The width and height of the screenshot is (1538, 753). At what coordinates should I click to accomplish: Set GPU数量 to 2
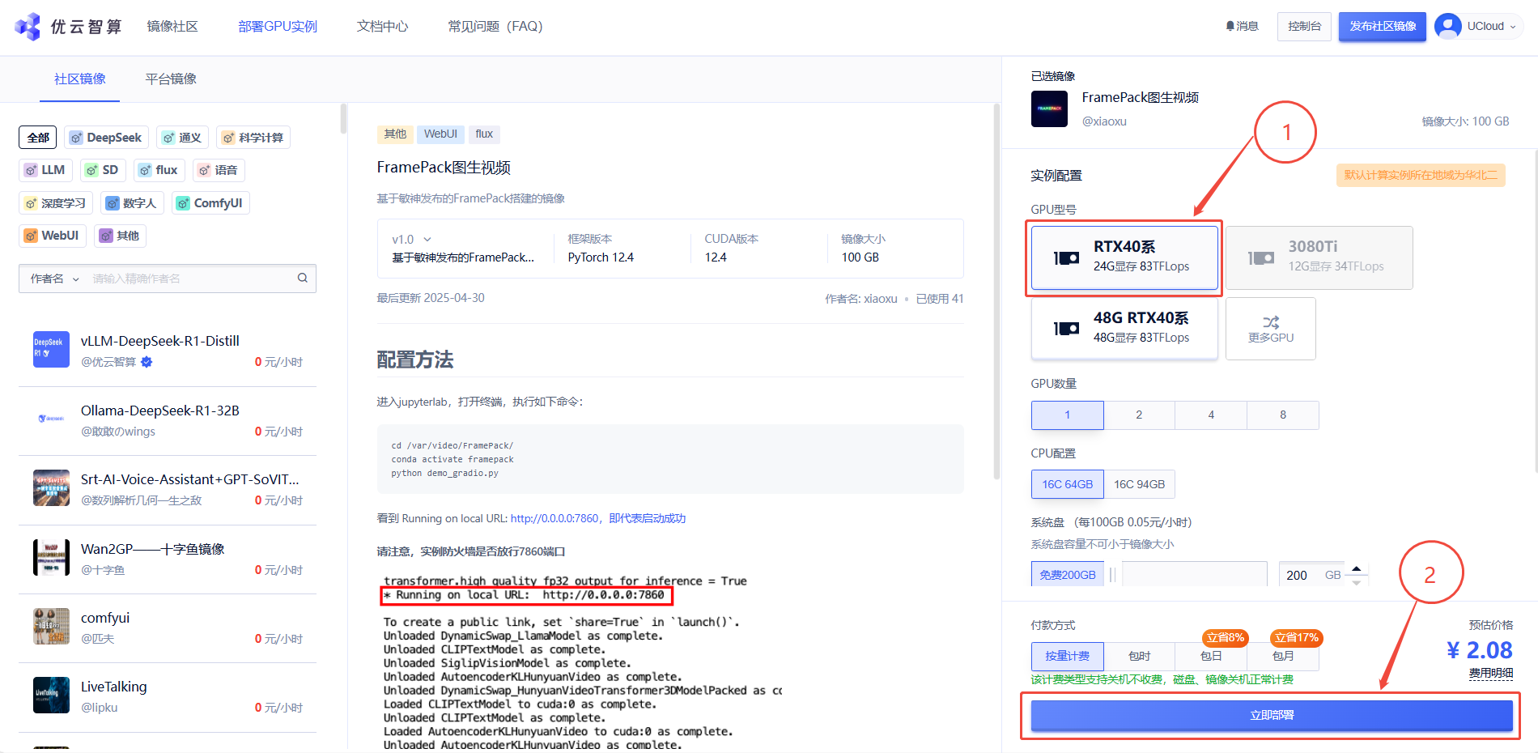[x=1139, y=415]
